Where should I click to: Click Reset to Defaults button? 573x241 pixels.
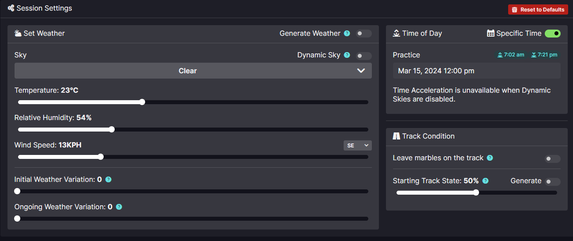[538, 9]
